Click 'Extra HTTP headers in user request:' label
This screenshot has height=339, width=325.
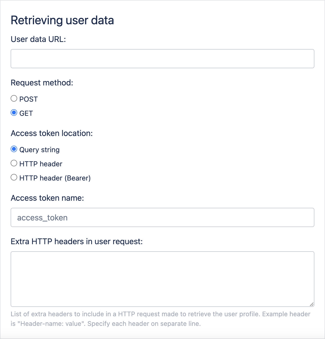[77, 242]
